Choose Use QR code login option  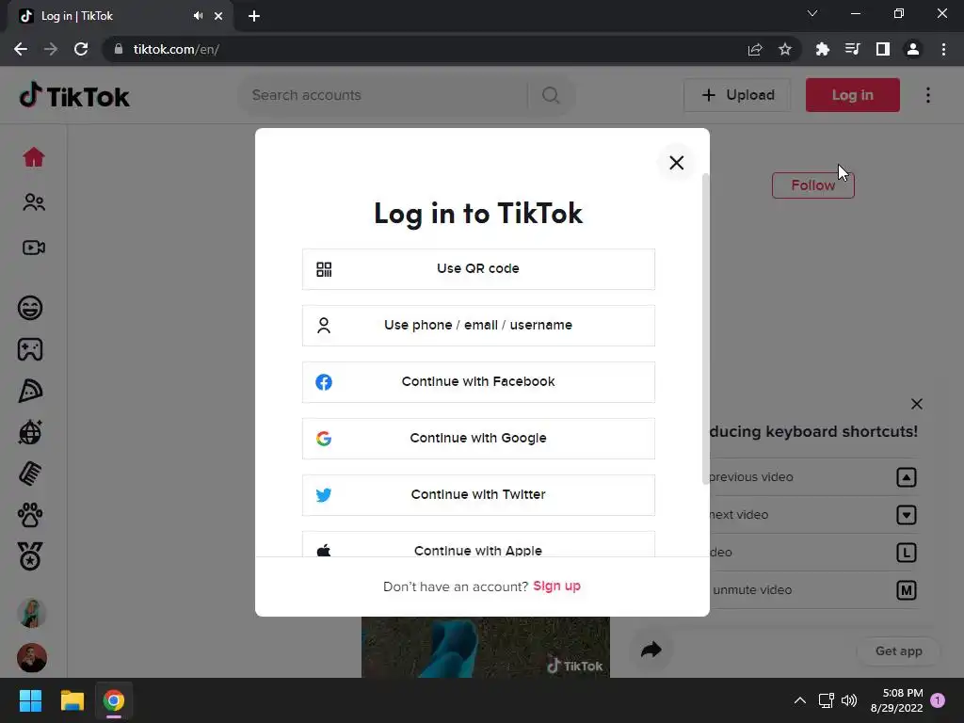click(478, 268)
